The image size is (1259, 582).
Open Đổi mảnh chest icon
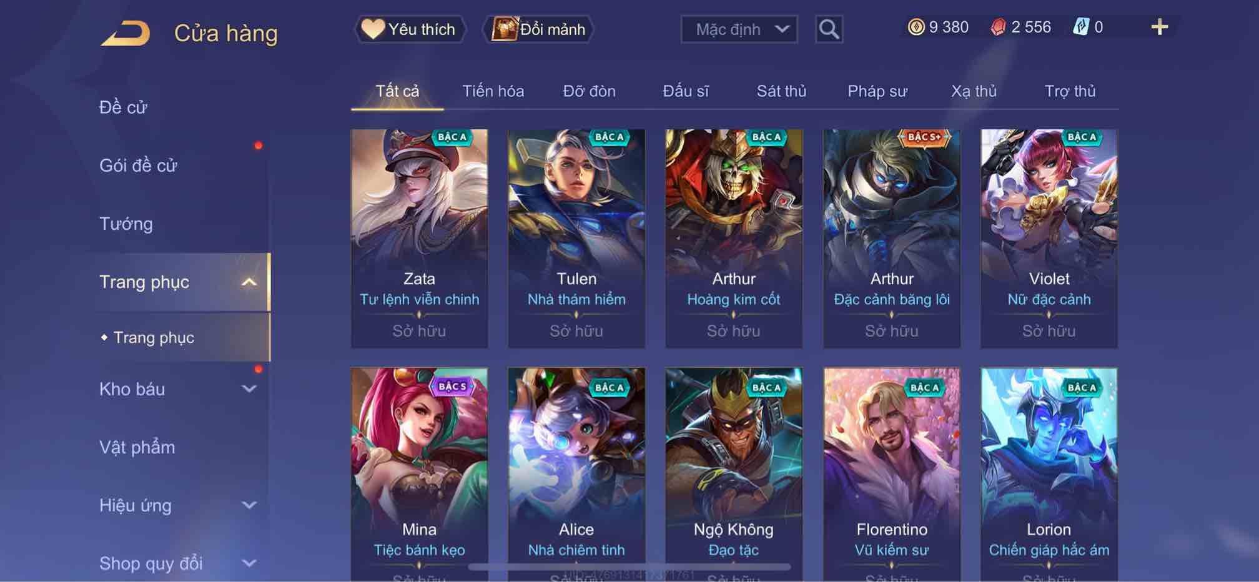pos(505,29)
